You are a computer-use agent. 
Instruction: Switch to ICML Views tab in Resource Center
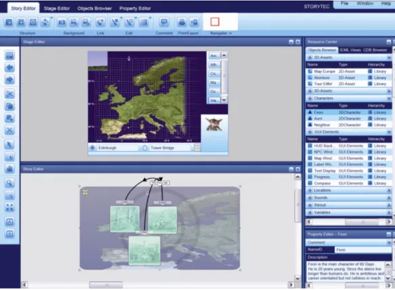tap(350, 50)
